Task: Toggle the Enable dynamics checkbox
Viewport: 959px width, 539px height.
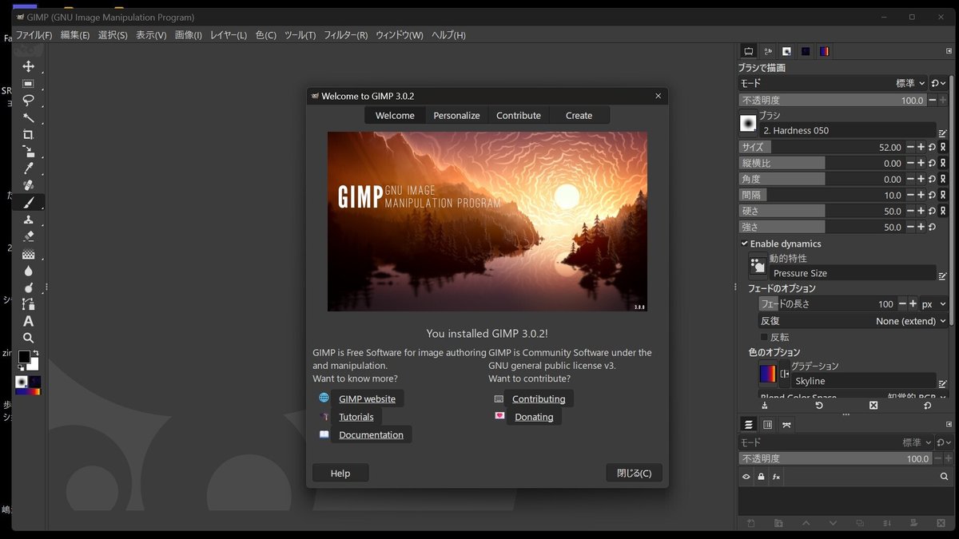Action: [746, 244]
